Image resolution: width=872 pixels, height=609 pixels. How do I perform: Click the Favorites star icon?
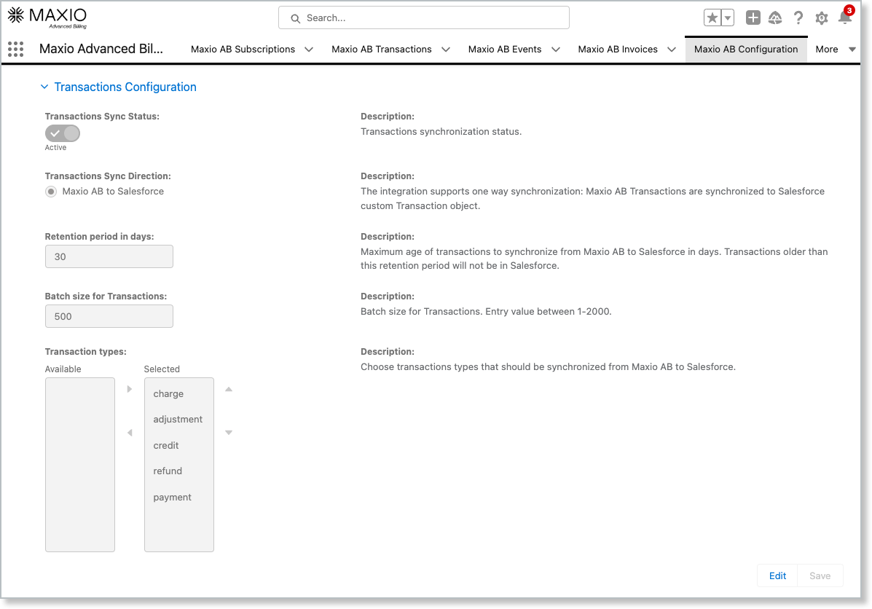pos(712,18)
